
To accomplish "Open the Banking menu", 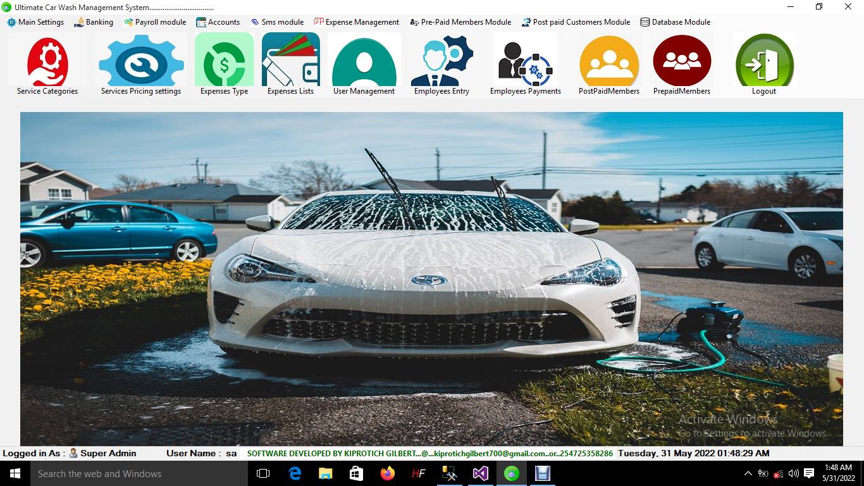I will pos(94,22).
